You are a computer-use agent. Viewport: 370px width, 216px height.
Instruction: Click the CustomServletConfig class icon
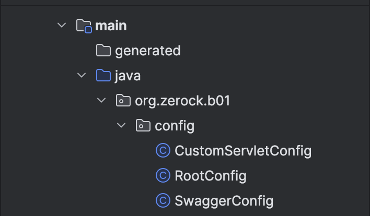163,151
